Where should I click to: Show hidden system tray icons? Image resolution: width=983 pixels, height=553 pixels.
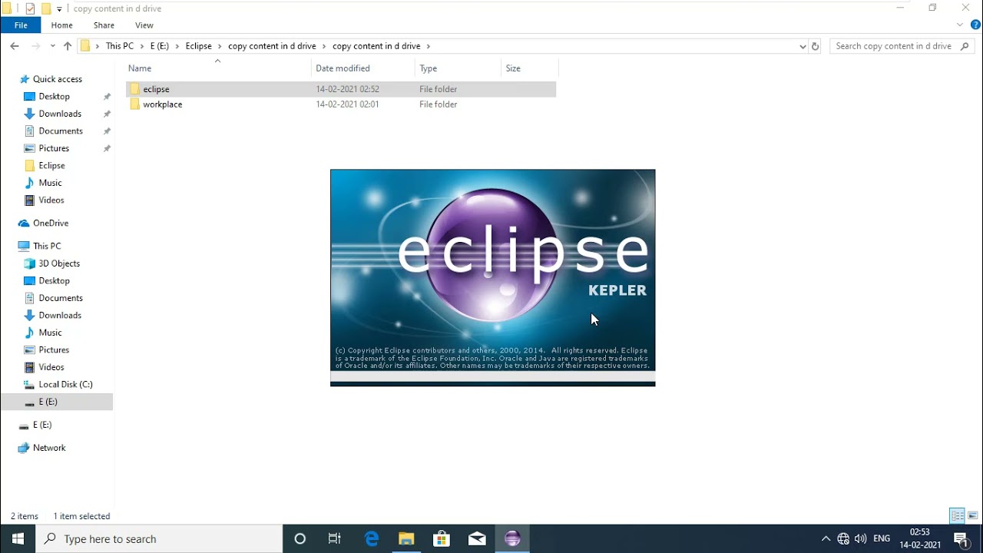[x=826, y=539]
